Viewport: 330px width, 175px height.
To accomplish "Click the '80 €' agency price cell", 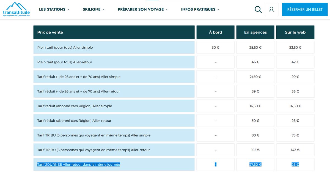I will (255, 135).
